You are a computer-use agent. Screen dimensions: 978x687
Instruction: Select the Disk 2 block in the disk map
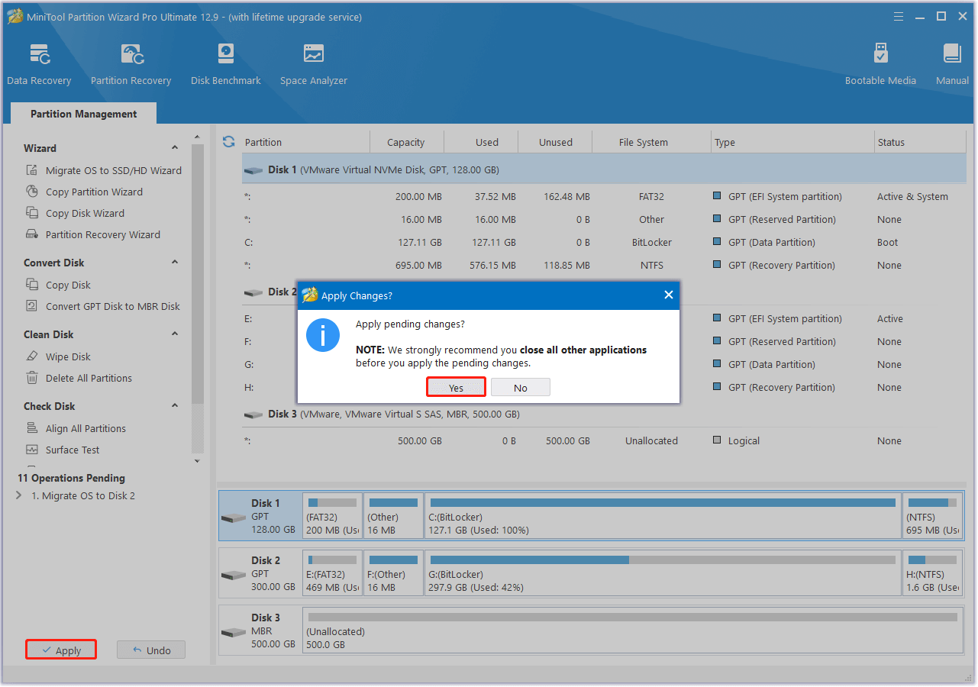pos(260,572)
